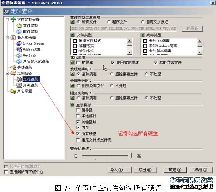Click the extension list text field
Screen dimensions: 216x192
tap(124, 28)
